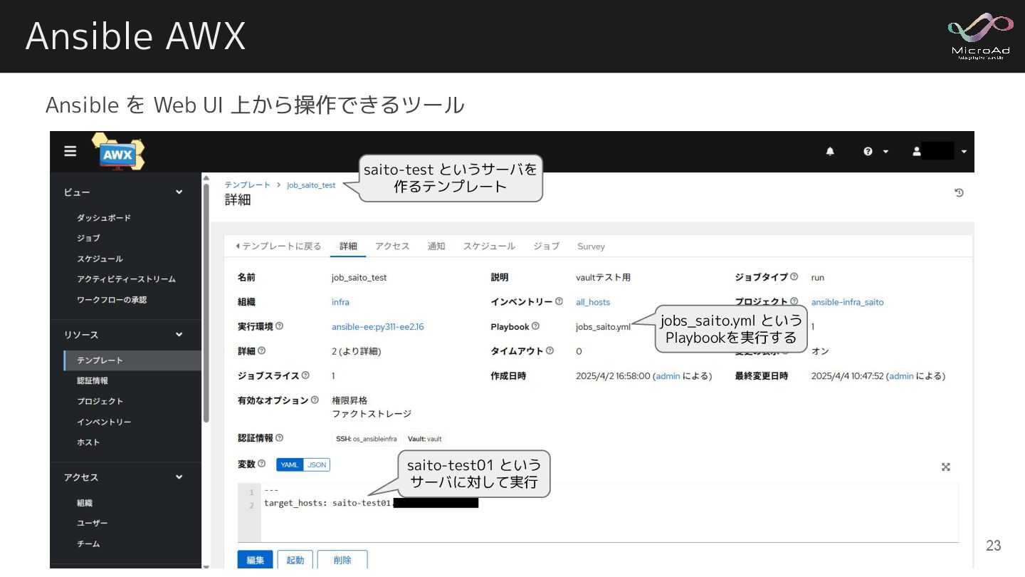The image size is (1025, 577).
Task: Open ansible-ee:py311-ee2.16 environment link
Action: (378, 327)
